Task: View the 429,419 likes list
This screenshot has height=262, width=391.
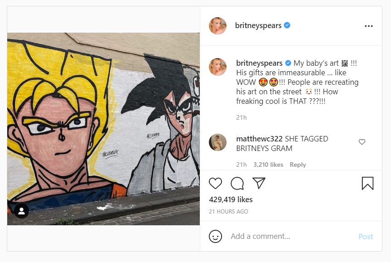Action: (231, 199)
